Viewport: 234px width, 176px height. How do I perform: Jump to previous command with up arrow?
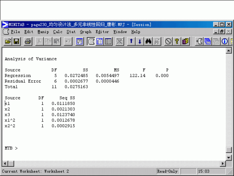tap(131, 41)
